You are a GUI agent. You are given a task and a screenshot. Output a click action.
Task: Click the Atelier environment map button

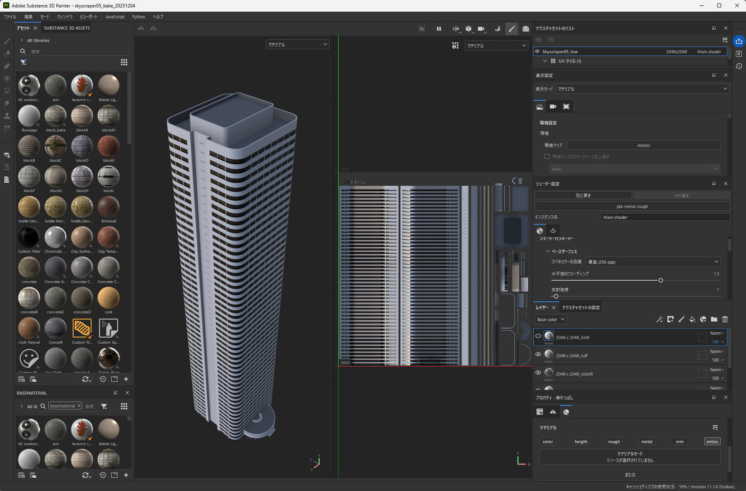click(x=643, y=145)
